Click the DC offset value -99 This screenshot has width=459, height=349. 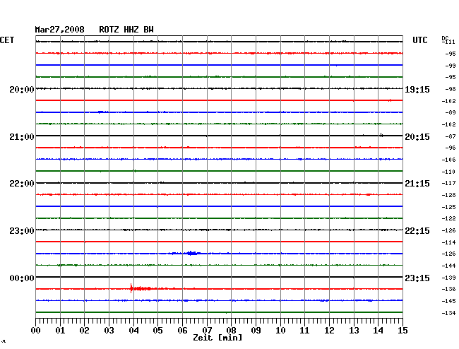click(451, 66)
